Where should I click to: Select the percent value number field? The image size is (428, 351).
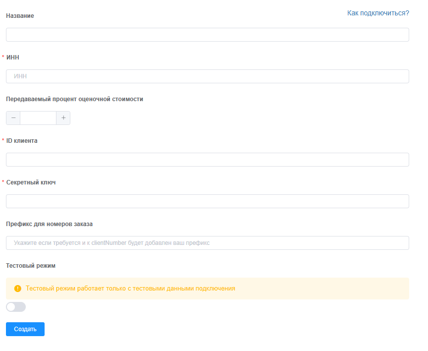point(38,118)
